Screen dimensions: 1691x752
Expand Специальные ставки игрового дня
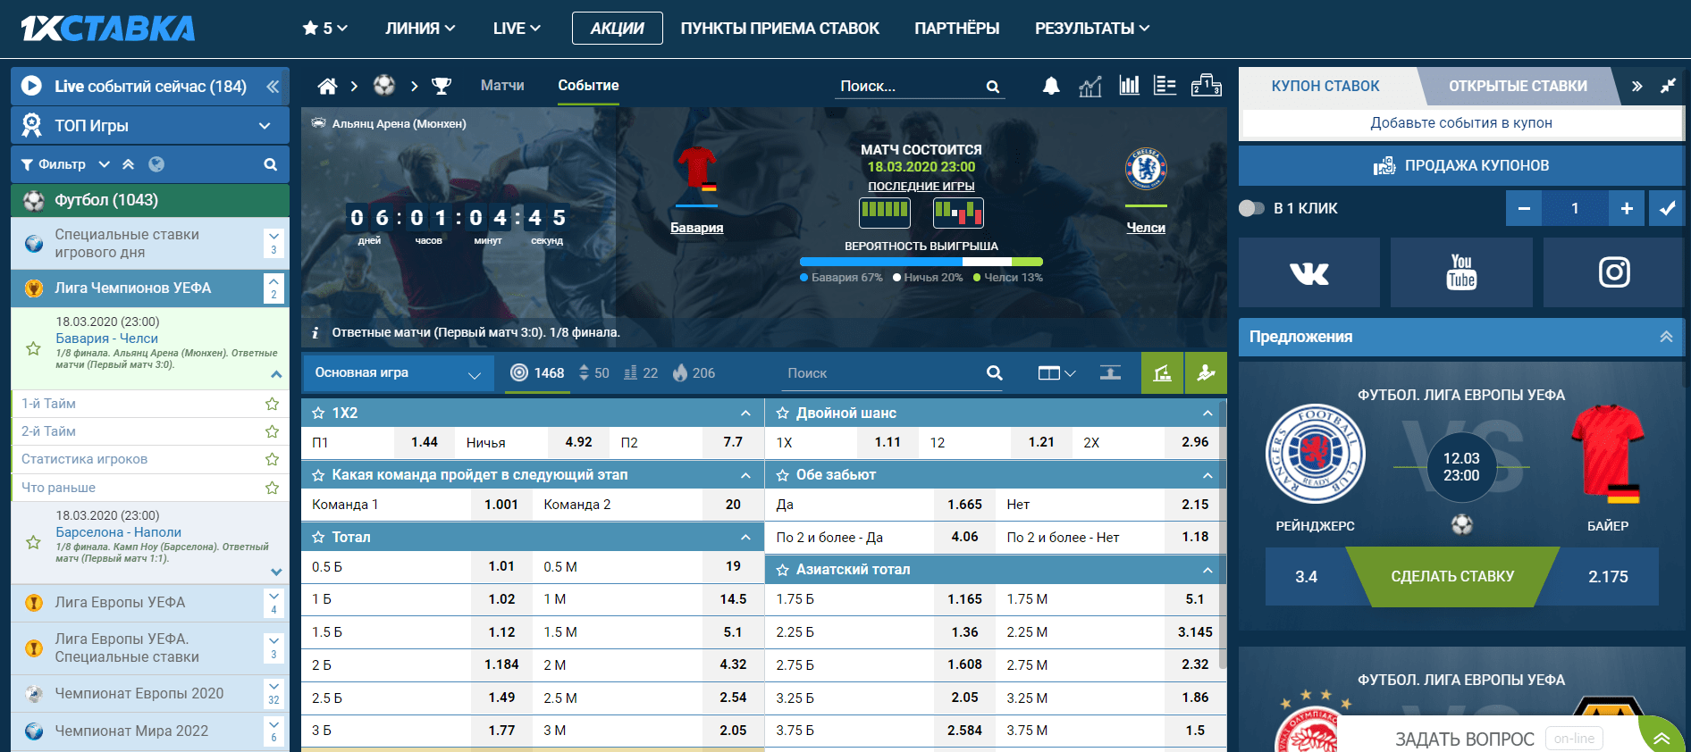click(273, 243)
